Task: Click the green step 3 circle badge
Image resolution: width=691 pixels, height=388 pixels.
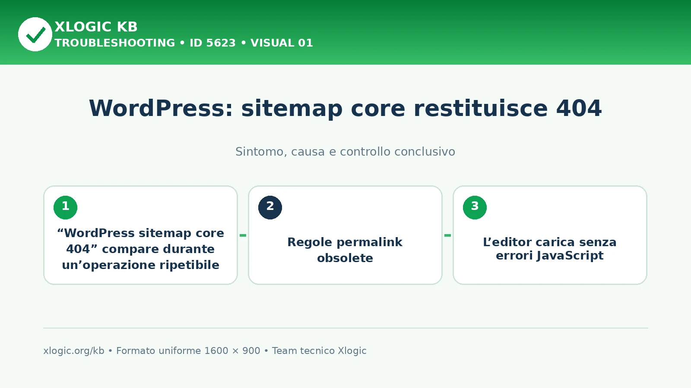Action: 475,207
